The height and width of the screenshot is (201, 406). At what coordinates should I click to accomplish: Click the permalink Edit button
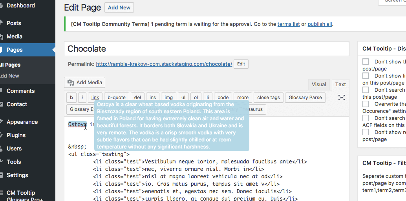click(x=241, y=64)
